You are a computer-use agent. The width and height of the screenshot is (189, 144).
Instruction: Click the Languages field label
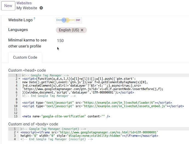[x=18, y=30]
